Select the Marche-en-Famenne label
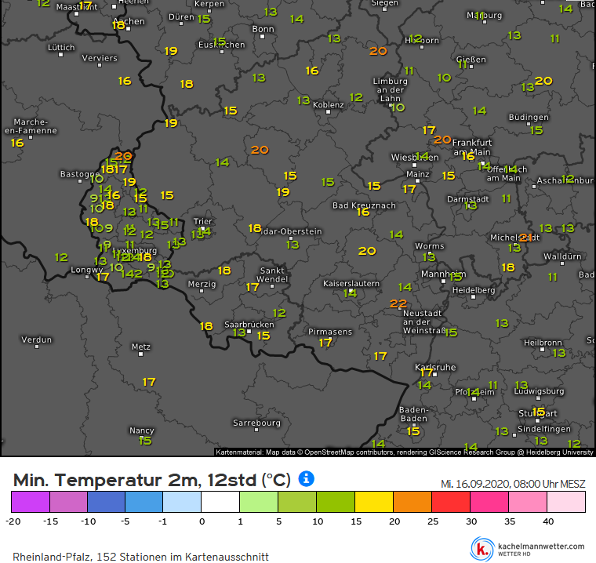This screenshot has height=563, width=596. (31, 126)
